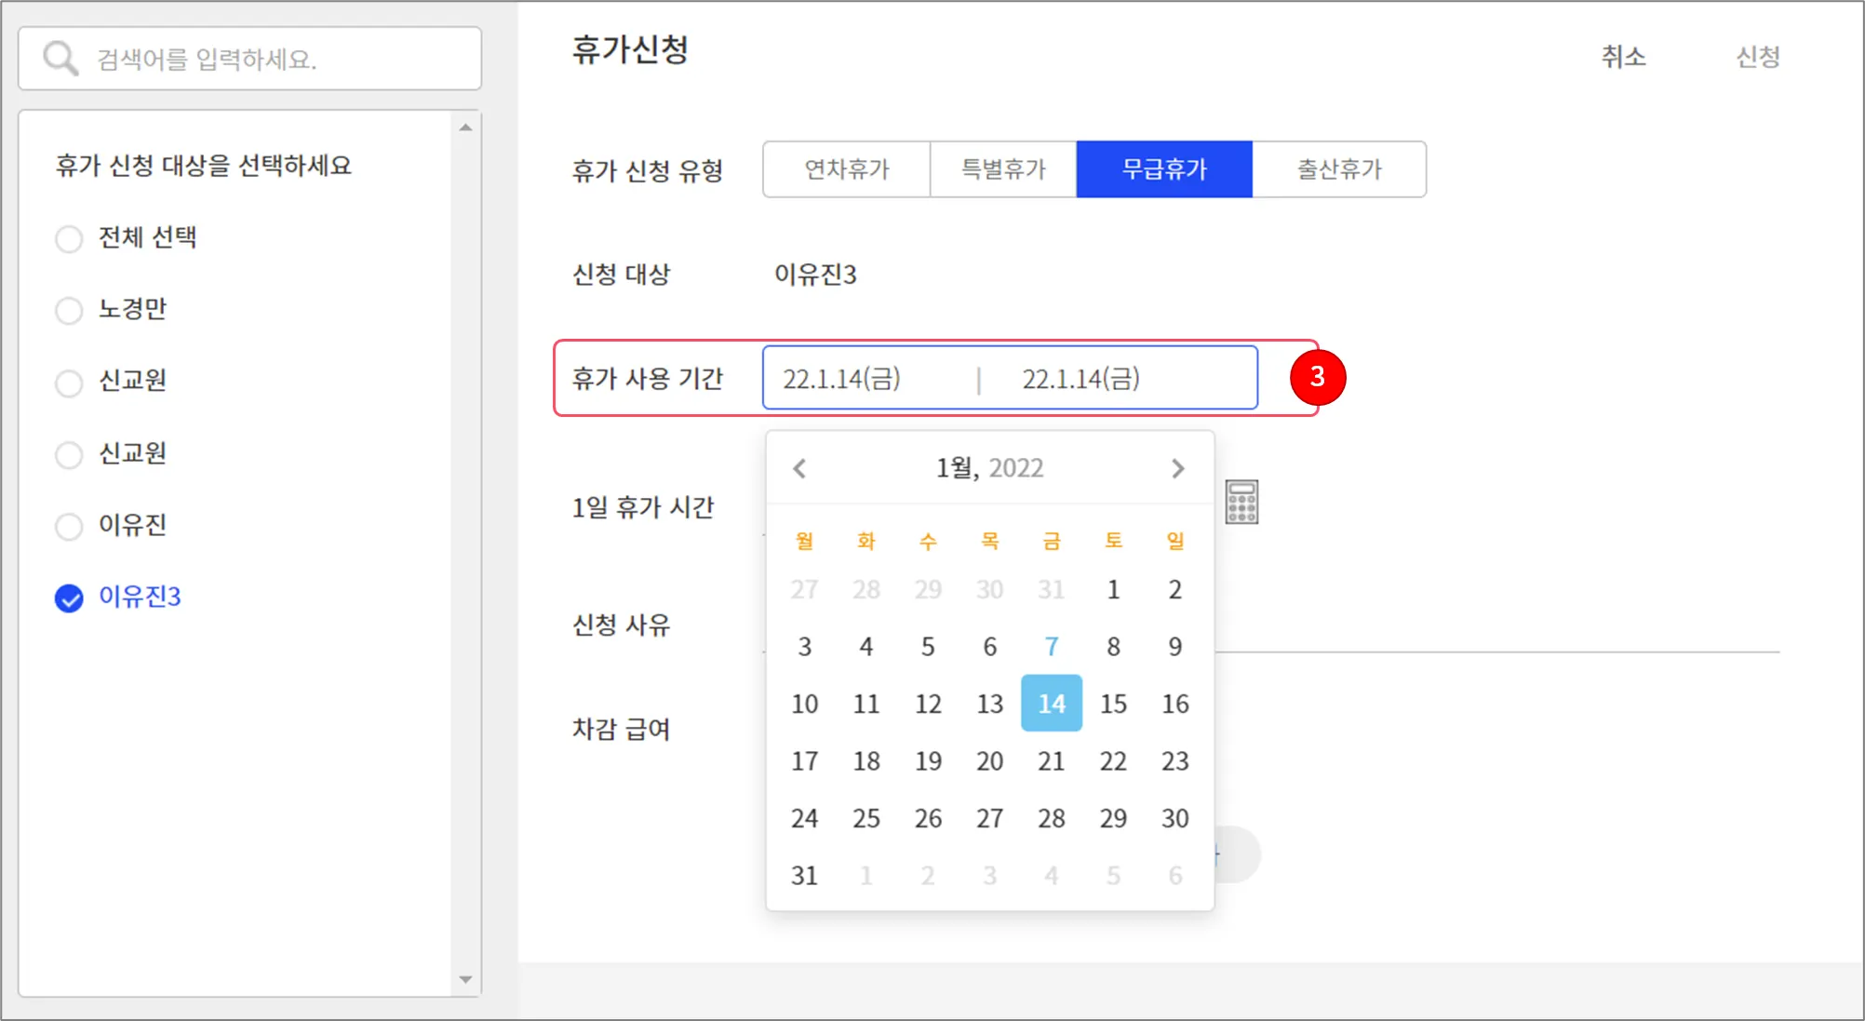Select the 무급휴가 tab
Screen dimensions: 1865x1021
coord(1163,169)
